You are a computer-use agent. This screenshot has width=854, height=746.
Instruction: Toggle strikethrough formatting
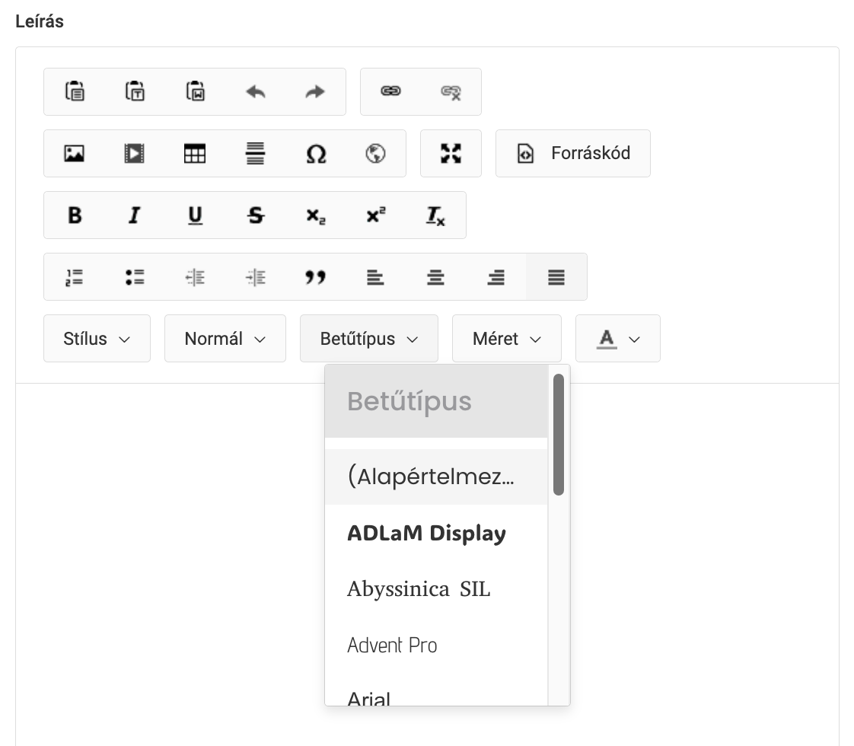point(255,215)
